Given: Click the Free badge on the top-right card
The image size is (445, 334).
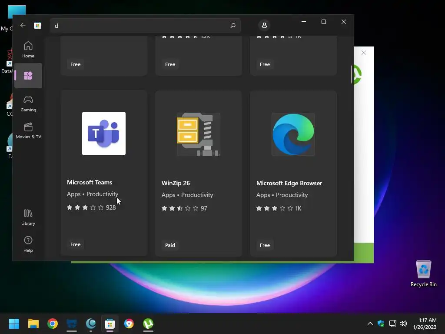Looking at the screenshot, I should coord(265,64).
